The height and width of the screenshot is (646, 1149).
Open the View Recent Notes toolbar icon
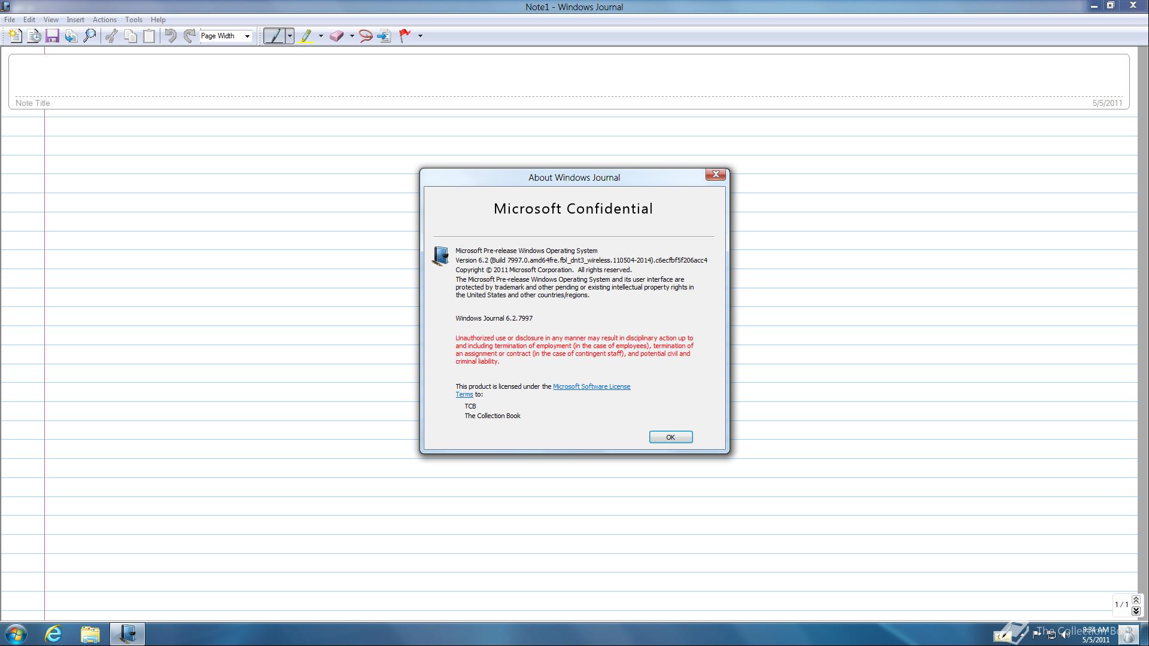point(34,36)
